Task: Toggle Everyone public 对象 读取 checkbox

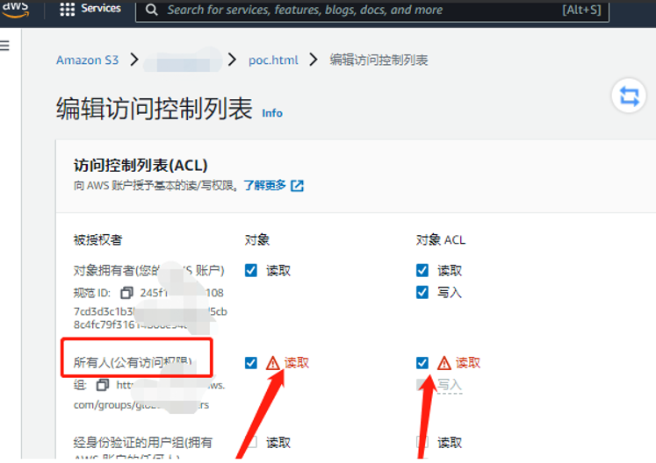Action: point(251,363)
